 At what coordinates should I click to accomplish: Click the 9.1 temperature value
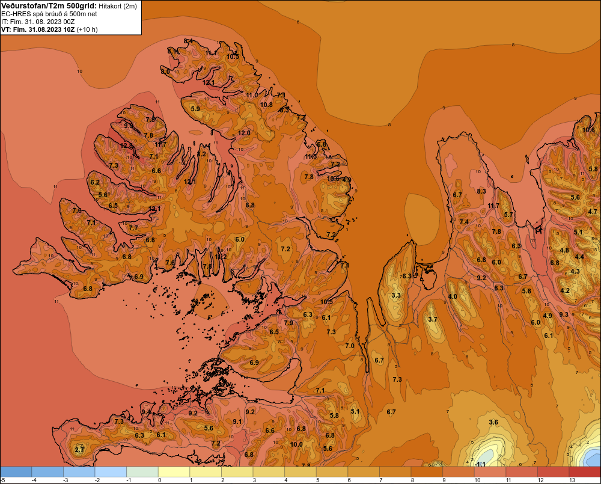pos(237,421)
